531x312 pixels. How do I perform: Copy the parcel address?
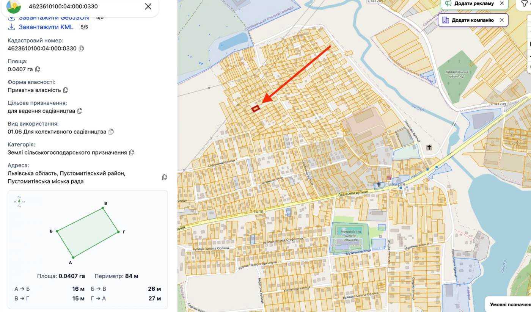164,177
